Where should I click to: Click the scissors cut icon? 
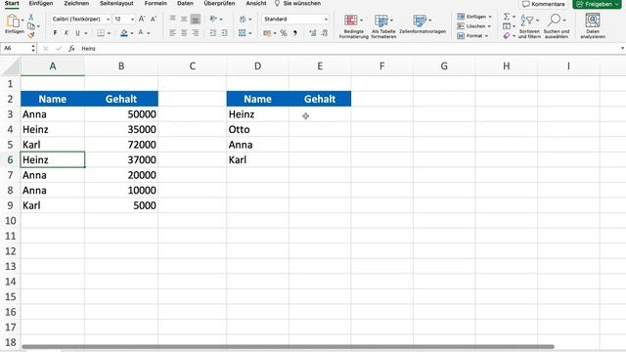(30, 18)
